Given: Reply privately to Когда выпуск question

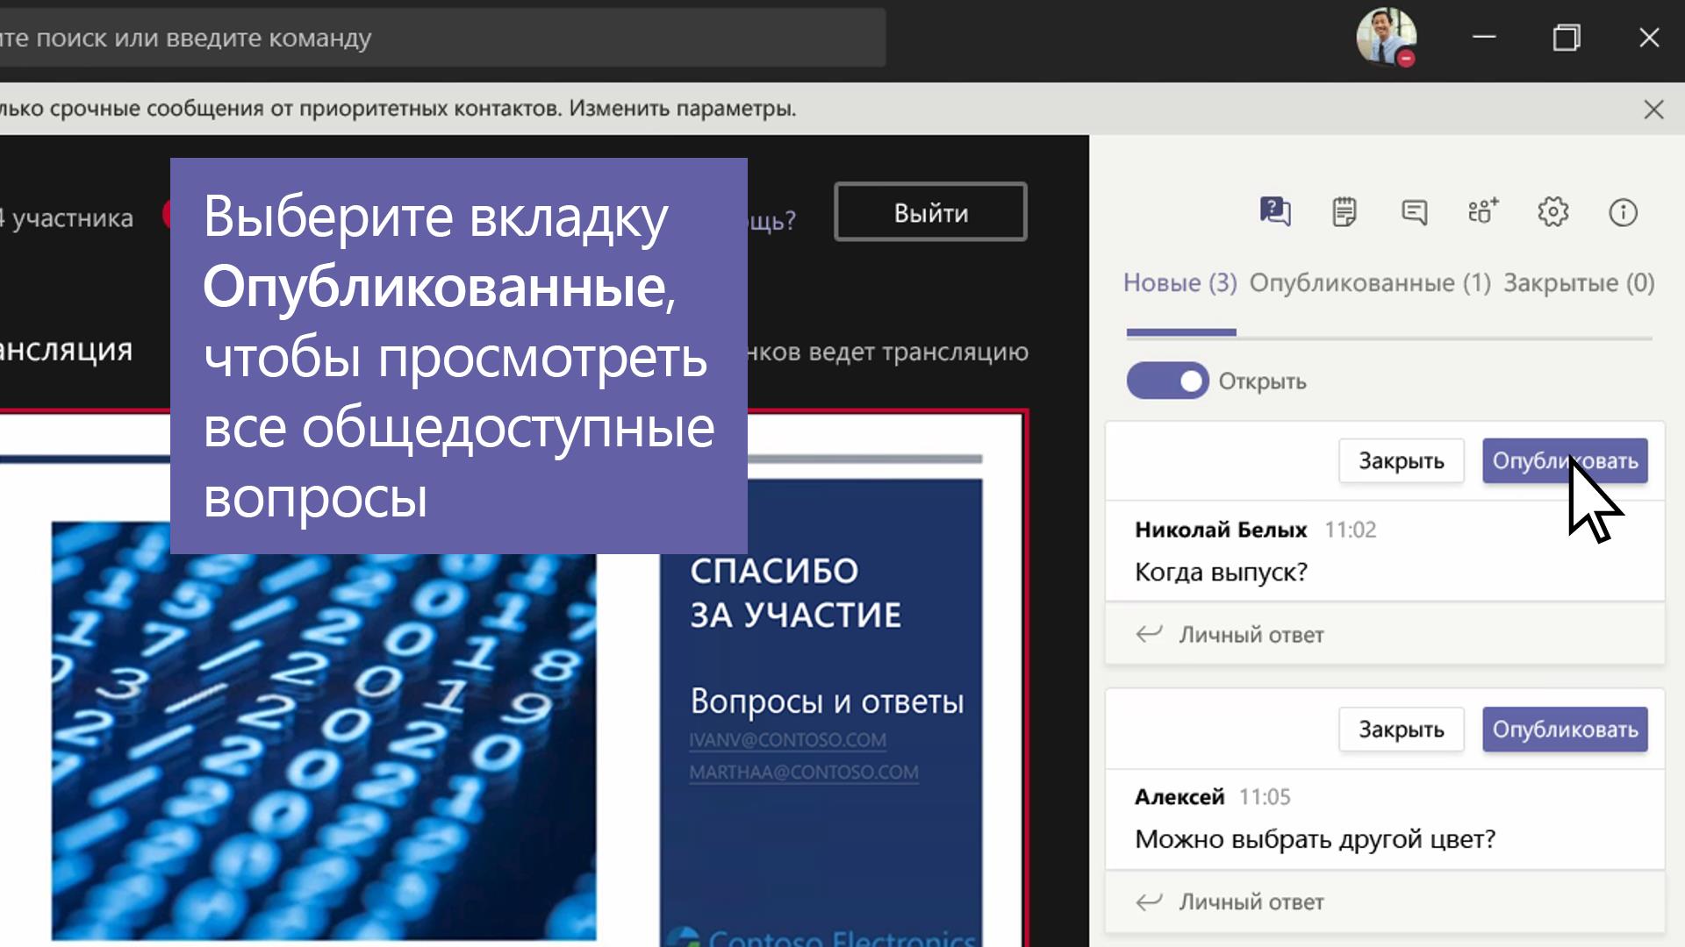Looking at the screenshot, I should [1385, 634].
